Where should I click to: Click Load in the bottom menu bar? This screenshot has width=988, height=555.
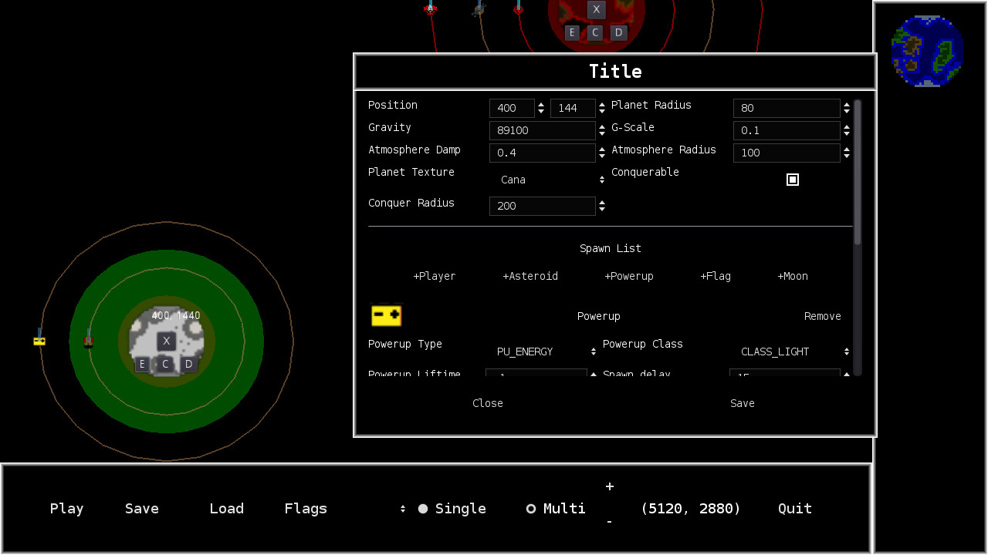pyautogui.click(x=226, y=508)
